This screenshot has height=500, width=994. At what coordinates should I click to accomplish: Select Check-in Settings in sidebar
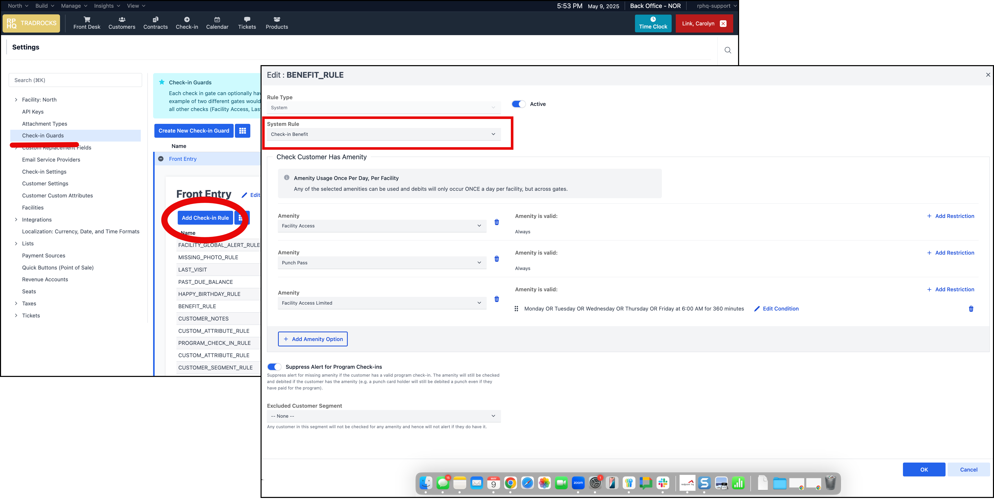(44, 172)
